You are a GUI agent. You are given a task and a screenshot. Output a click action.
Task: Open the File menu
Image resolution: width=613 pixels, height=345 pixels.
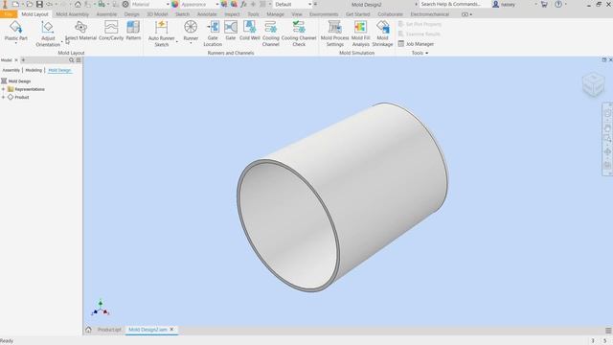[x=9, y=14]
